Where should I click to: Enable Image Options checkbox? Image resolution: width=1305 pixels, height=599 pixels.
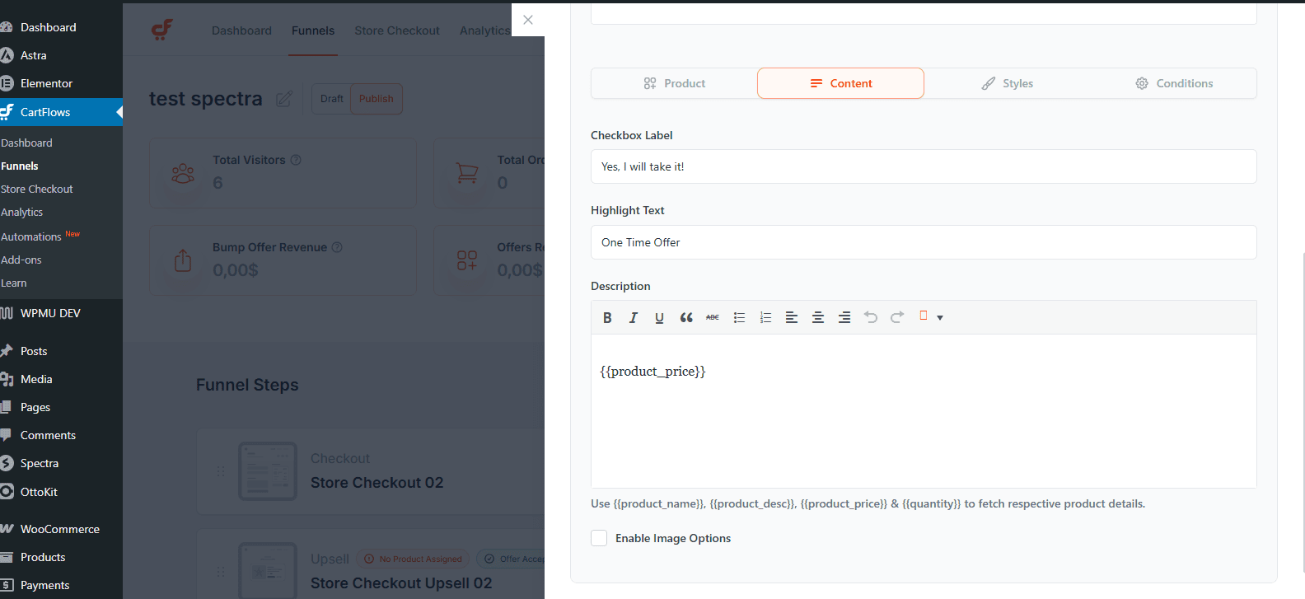coord(599,538)
